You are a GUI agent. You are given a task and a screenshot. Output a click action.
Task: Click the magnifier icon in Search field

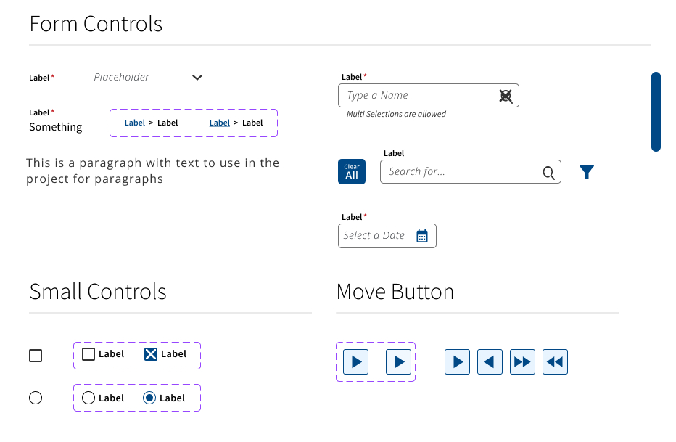(549, 172)
